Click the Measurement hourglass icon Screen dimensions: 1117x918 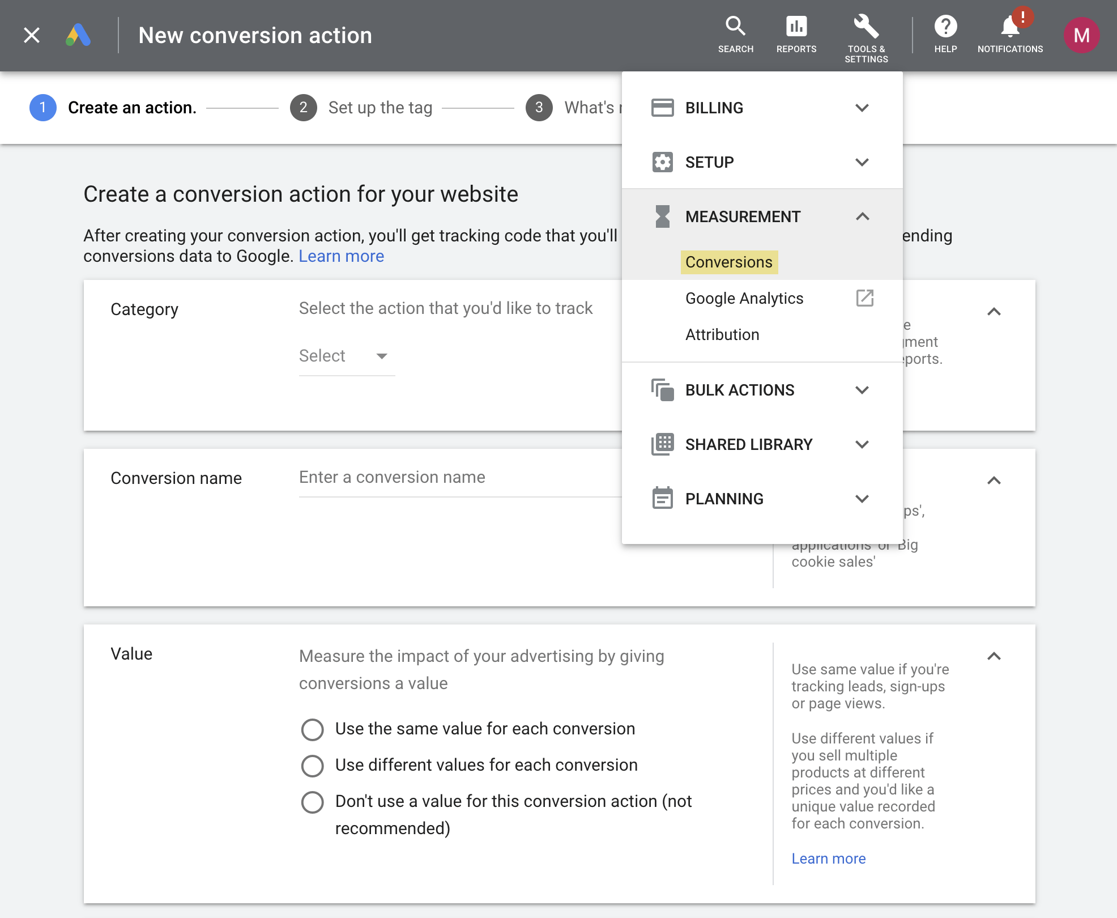(662, 216)
